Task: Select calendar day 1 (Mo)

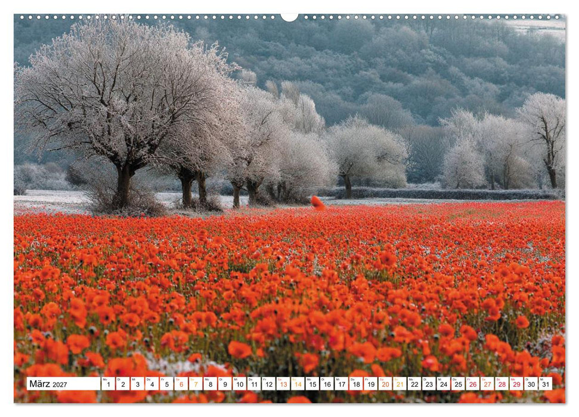Action: [x=108, y=384]
